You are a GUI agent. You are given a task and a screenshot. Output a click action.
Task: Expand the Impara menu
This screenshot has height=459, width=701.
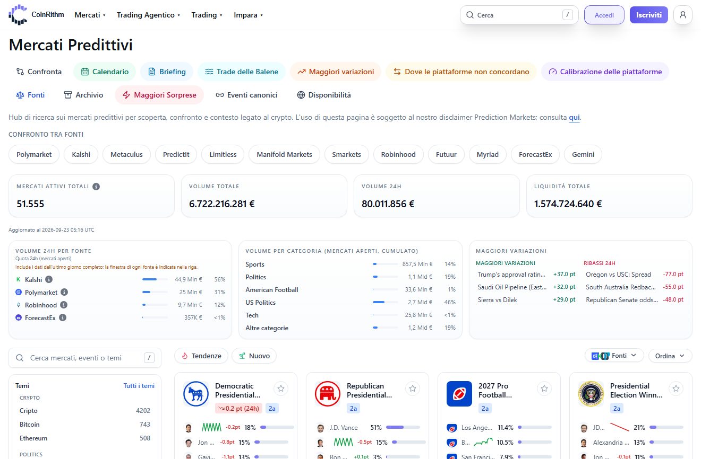point(248,15)
